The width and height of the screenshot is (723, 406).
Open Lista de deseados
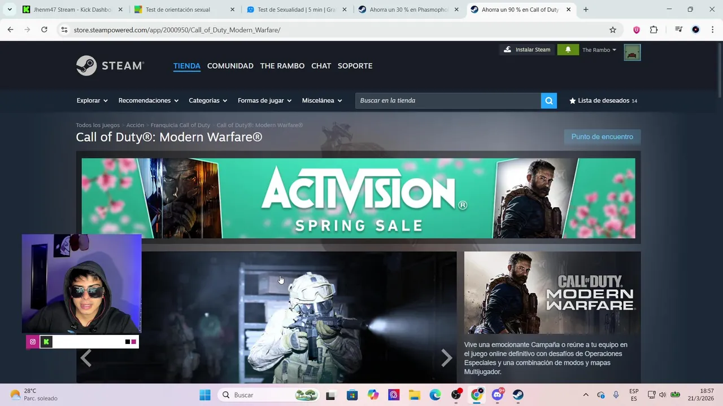click(x=603, y=100)
